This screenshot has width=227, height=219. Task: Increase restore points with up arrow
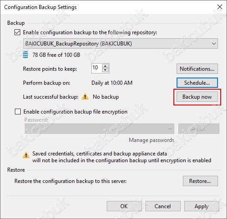(105, 66)
